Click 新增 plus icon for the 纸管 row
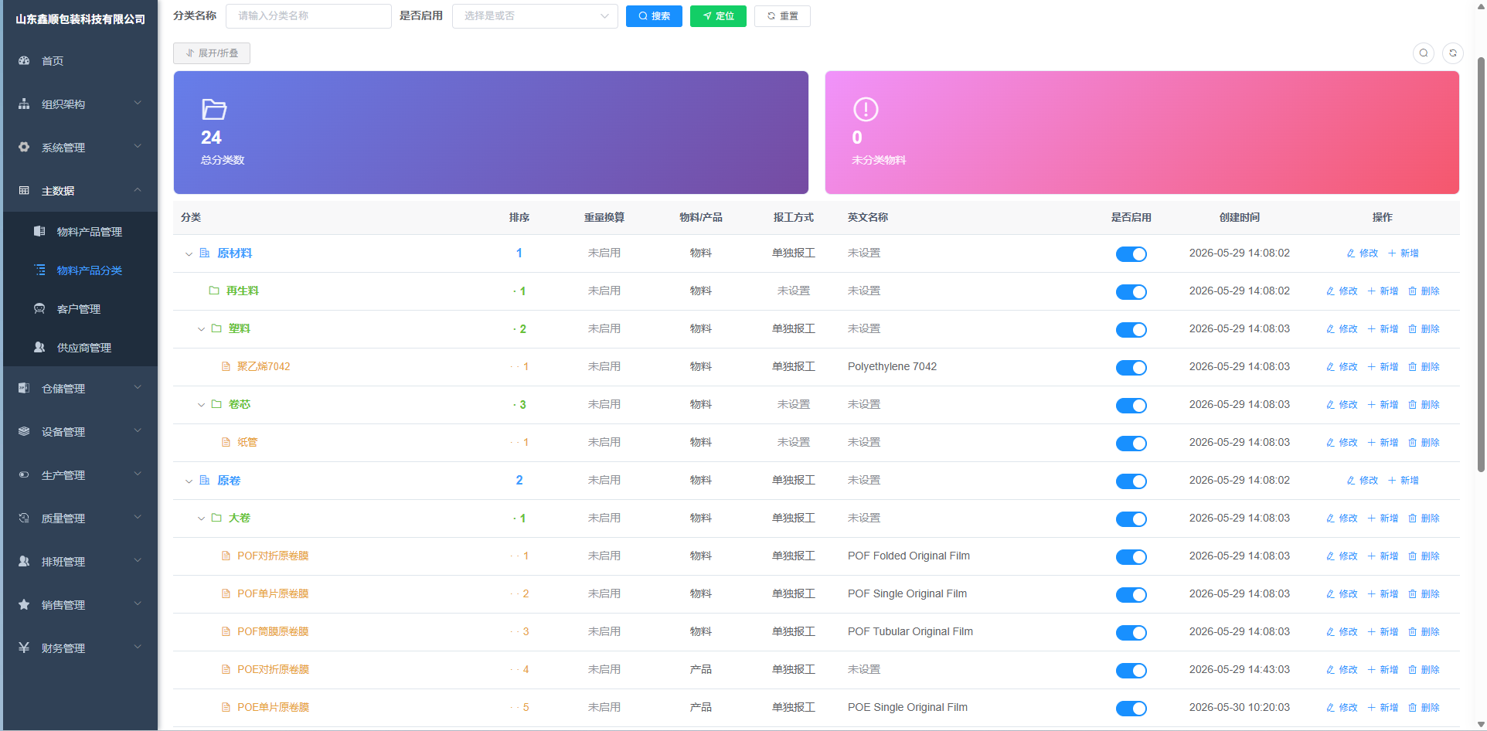This screenshot has height=731, width=1487. (x=1372, y=443)
